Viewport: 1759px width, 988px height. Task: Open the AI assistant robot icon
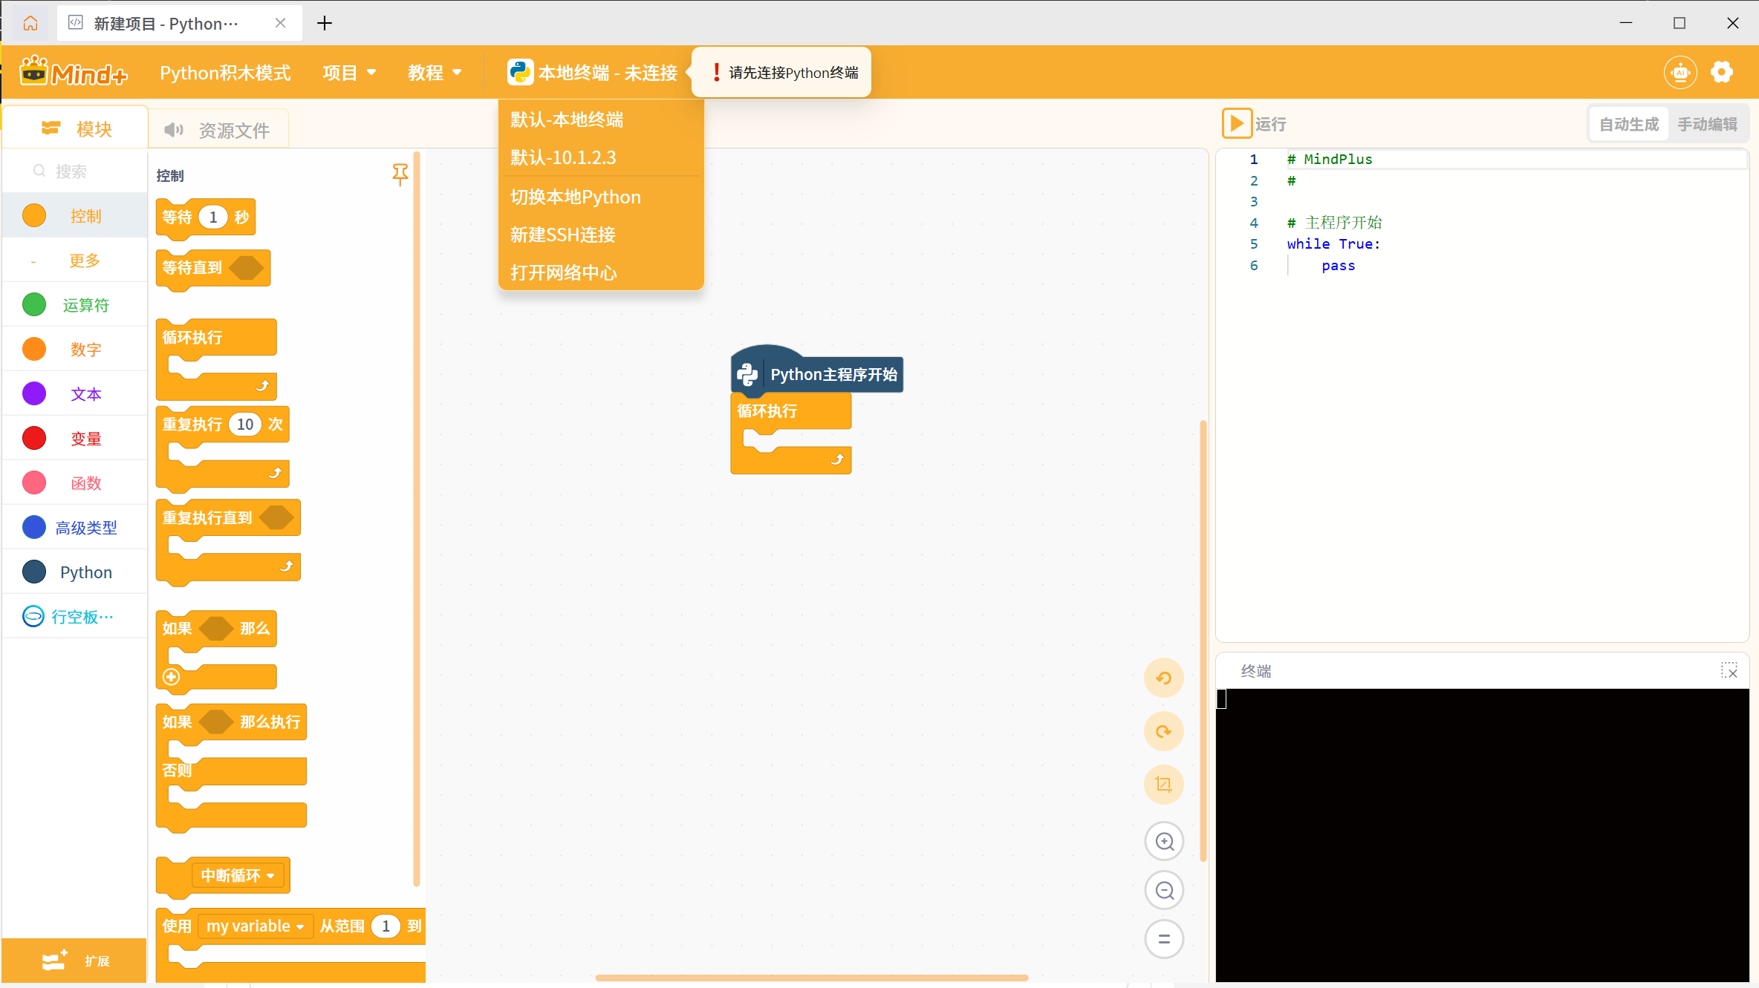click(1680, 72)
